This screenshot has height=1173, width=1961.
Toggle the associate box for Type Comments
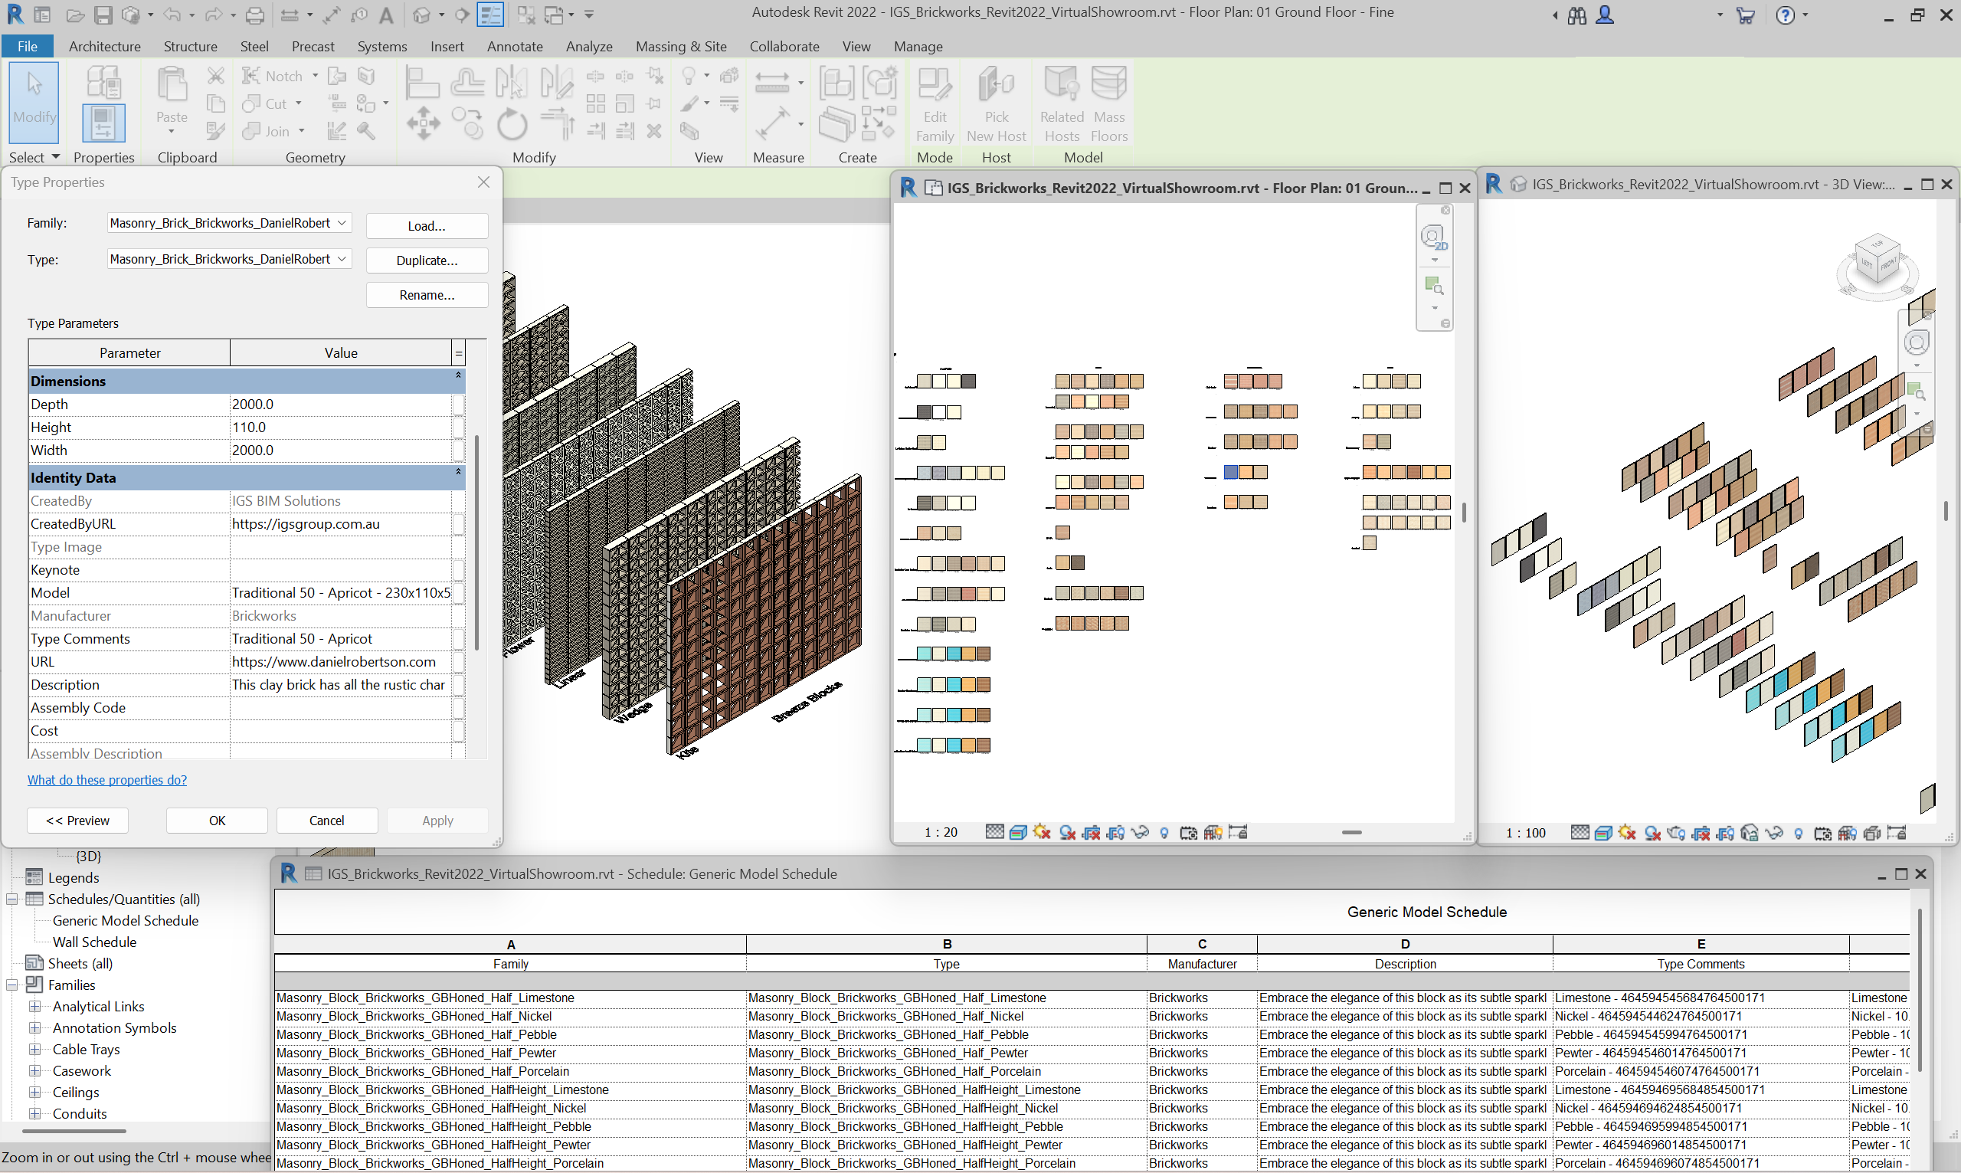[x=458, y=639]
